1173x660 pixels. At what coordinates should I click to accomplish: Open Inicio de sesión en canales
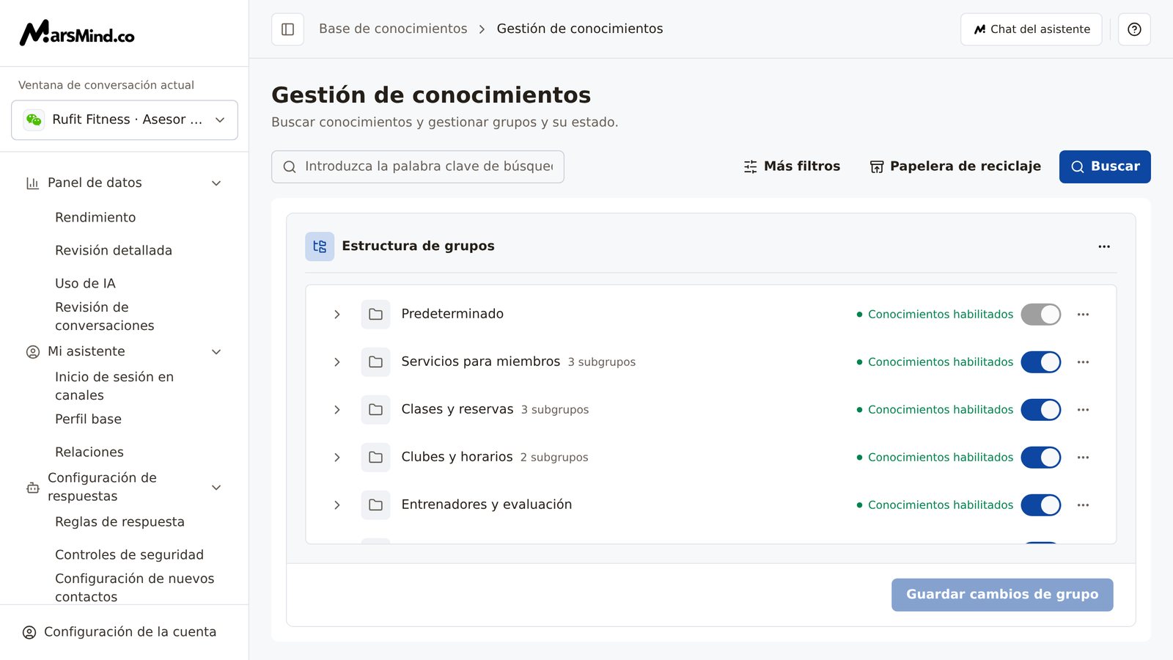tap(114, 386)
